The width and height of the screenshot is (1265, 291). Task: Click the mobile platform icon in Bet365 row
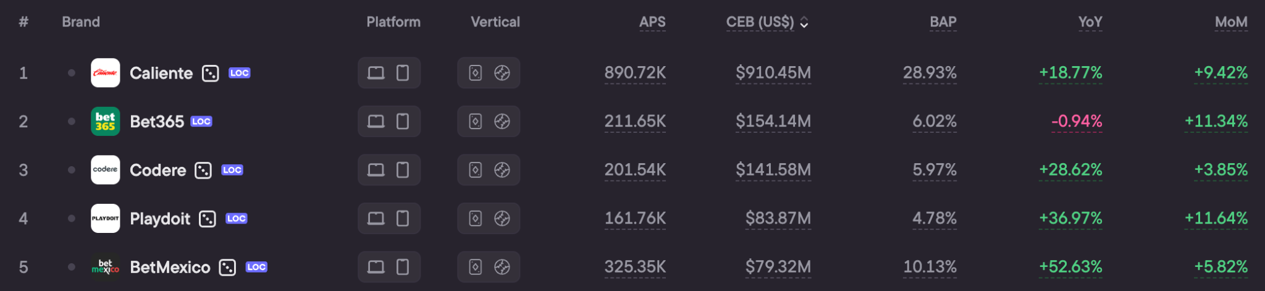(403, 121)
